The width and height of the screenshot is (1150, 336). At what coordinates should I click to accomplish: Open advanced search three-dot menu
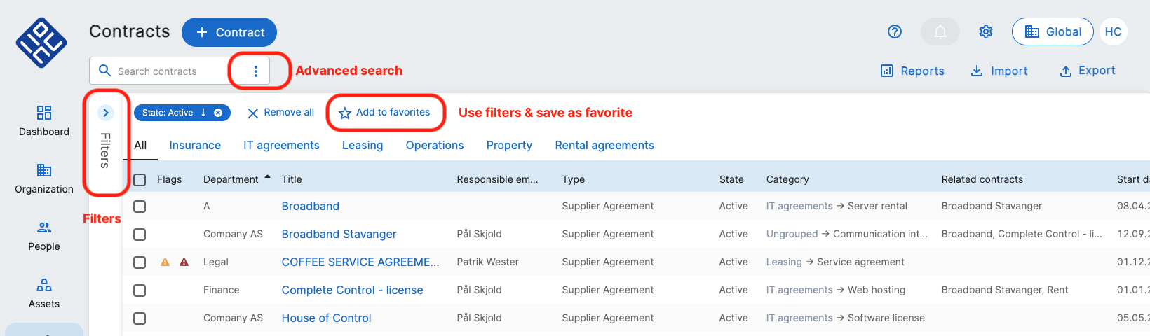pyautogui.click(x=256, y=71)
